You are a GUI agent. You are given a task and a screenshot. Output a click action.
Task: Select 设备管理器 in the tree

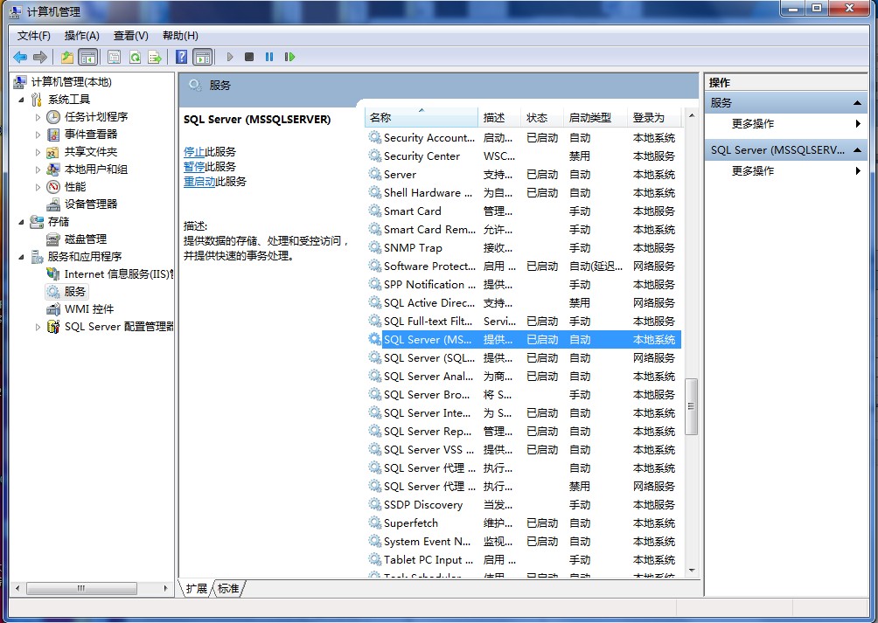(x=91, y=204)
